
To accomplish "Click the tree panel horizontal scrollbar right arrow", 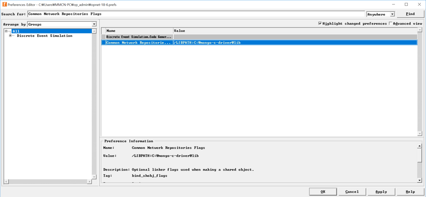I will click(89, 182).
